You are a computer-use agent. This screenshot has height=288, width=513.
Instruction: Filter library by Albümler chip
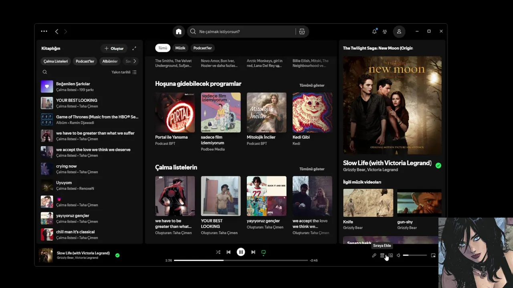110,61
